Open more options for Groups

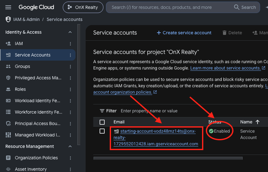coord(70,67)
